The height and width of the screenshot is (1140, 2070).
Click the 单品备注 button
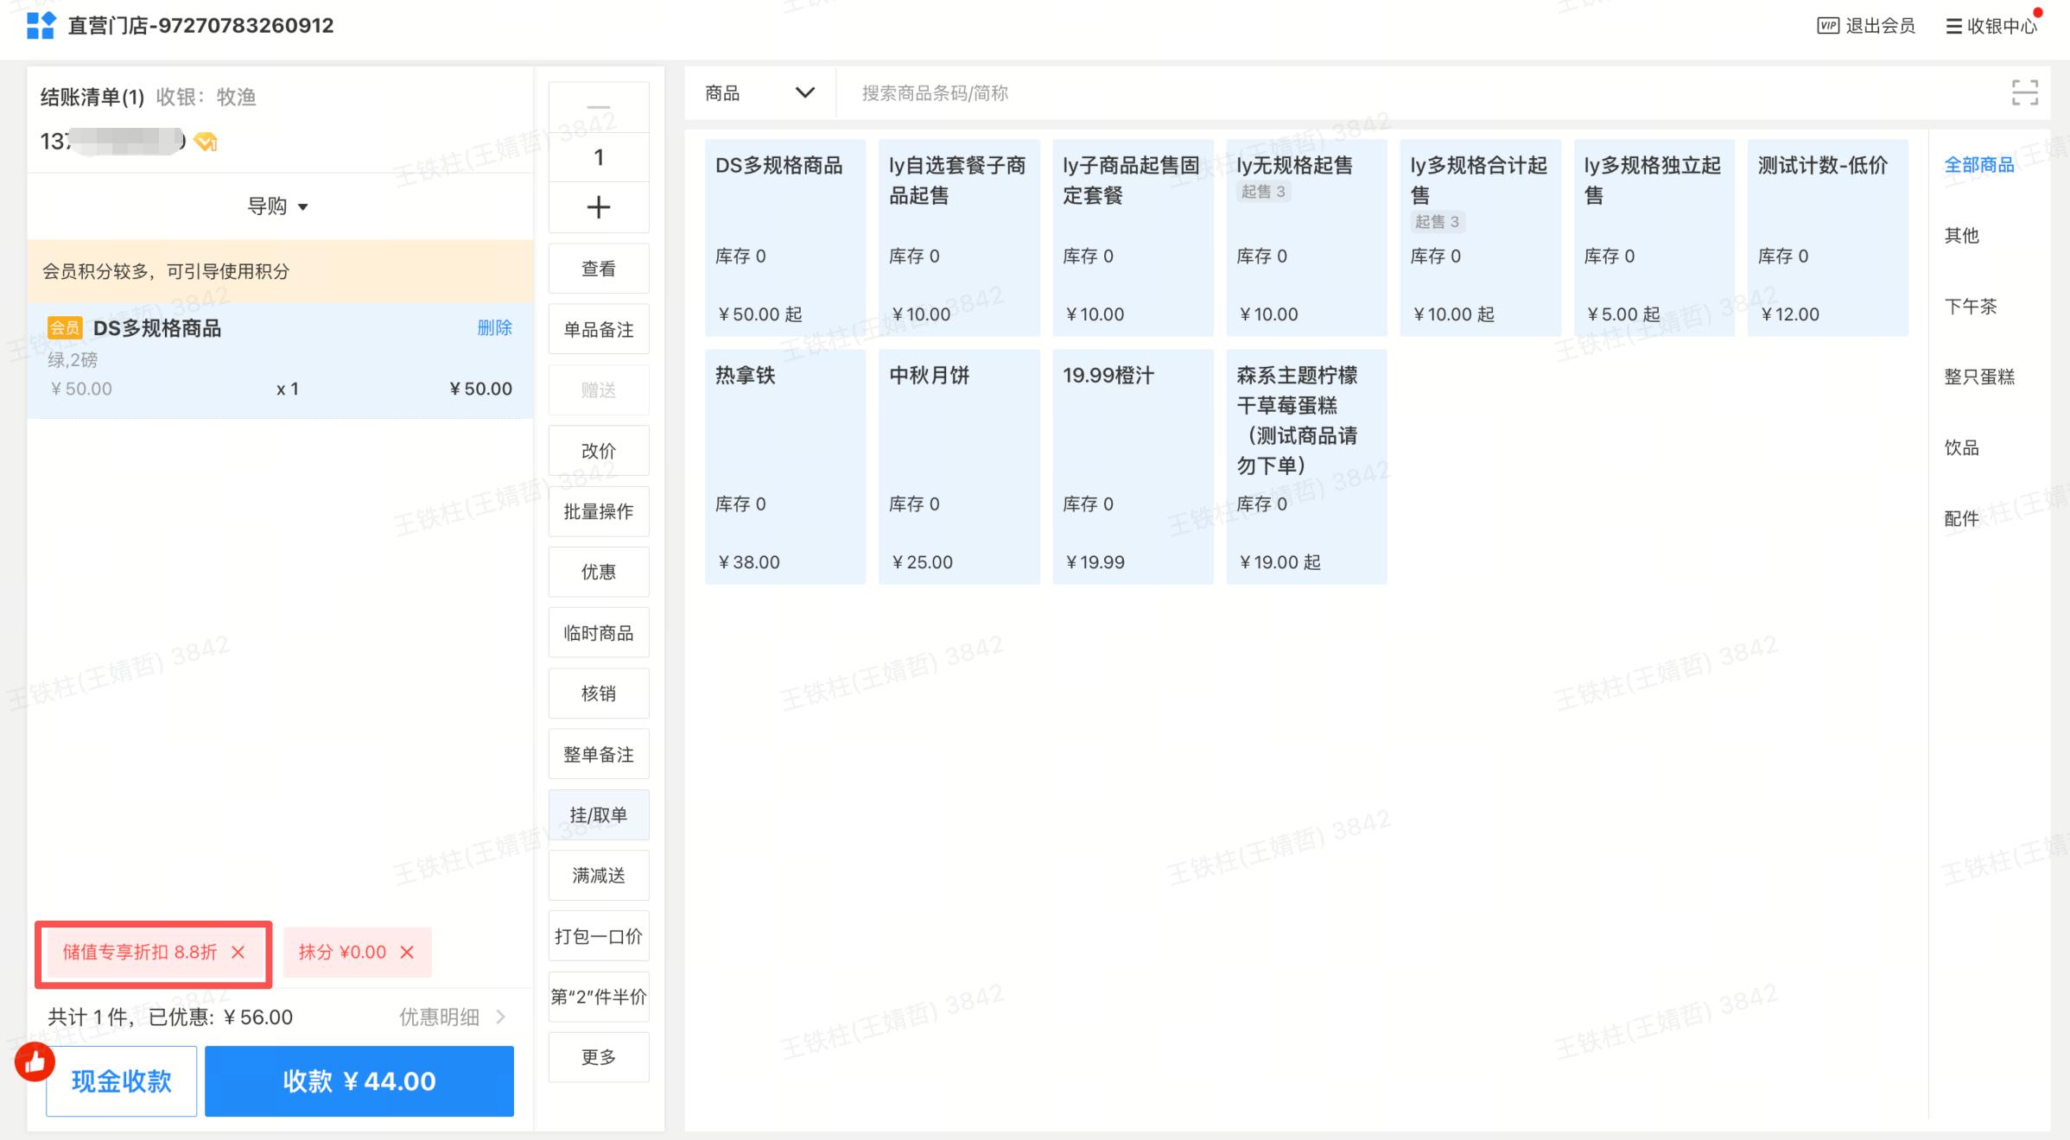(599, 329)
